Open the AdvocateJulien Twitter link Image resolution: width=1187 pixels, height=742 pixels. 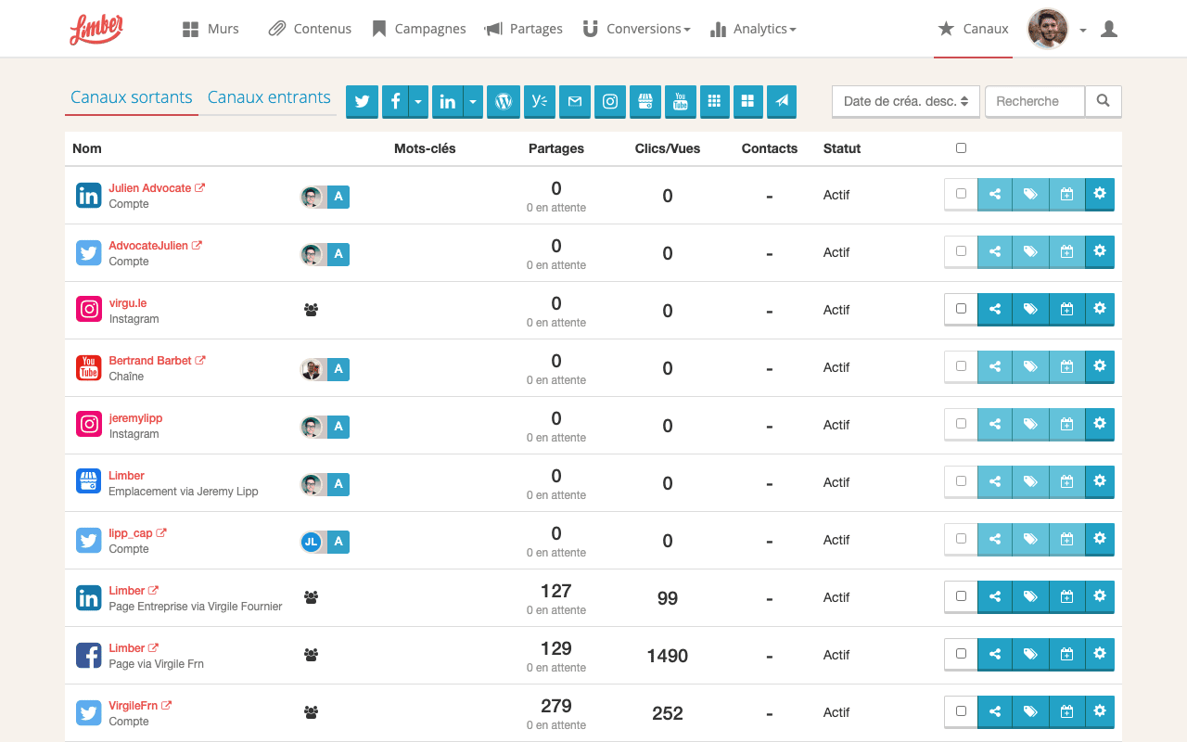point(155,246)
